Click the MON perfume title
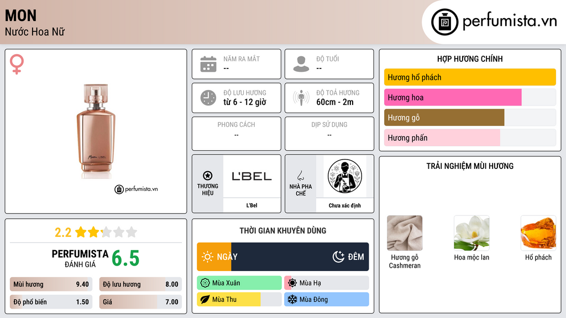This screenshot has width=566, height=318. coord(20,15)
